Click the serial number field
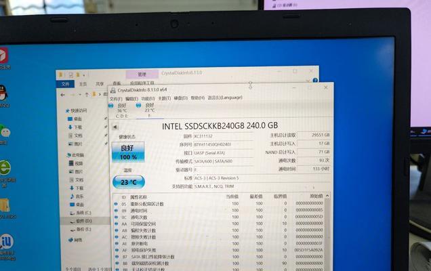 click(x=223, y=144)
